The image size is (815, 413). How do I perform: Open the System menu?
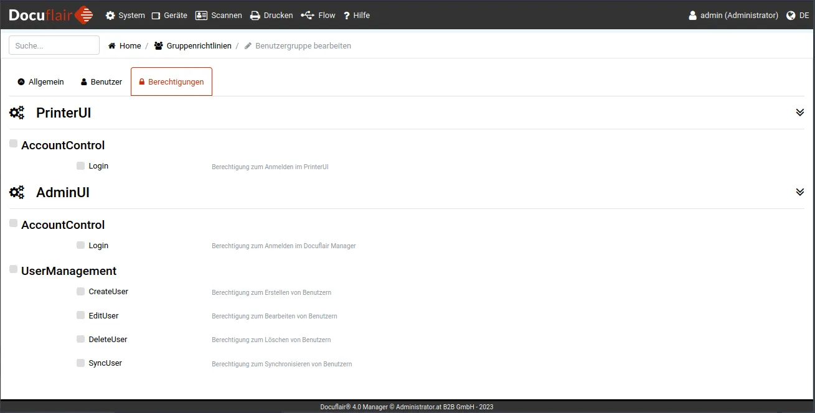pos(125,16)
